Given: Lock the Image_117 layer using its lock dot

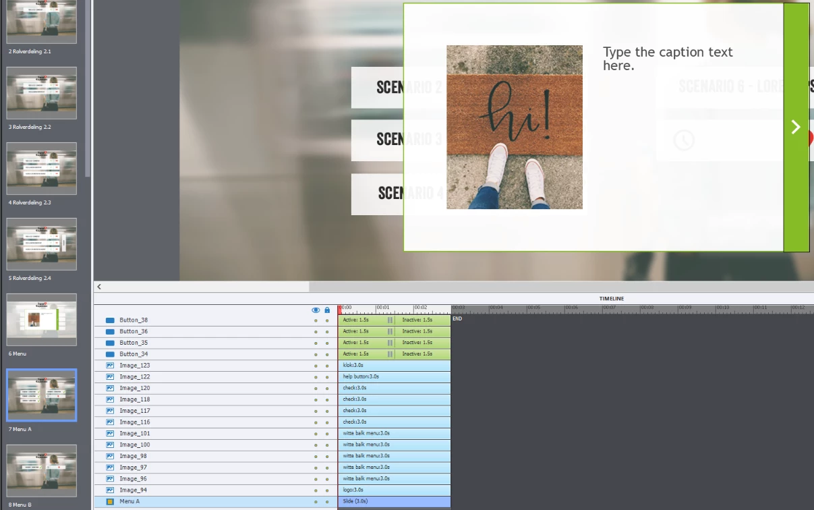Looking at the screenshot, I should 327,412.
